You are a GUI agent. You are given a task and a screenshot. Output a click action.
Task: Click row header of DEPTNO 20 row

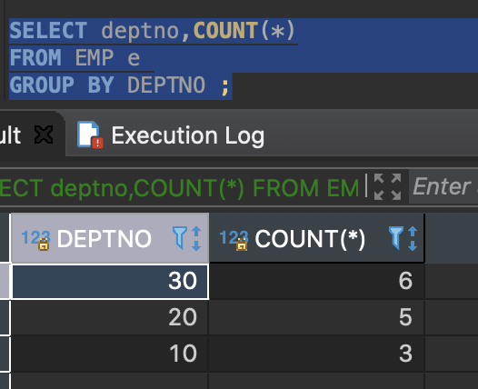click(x=5, y=317)
